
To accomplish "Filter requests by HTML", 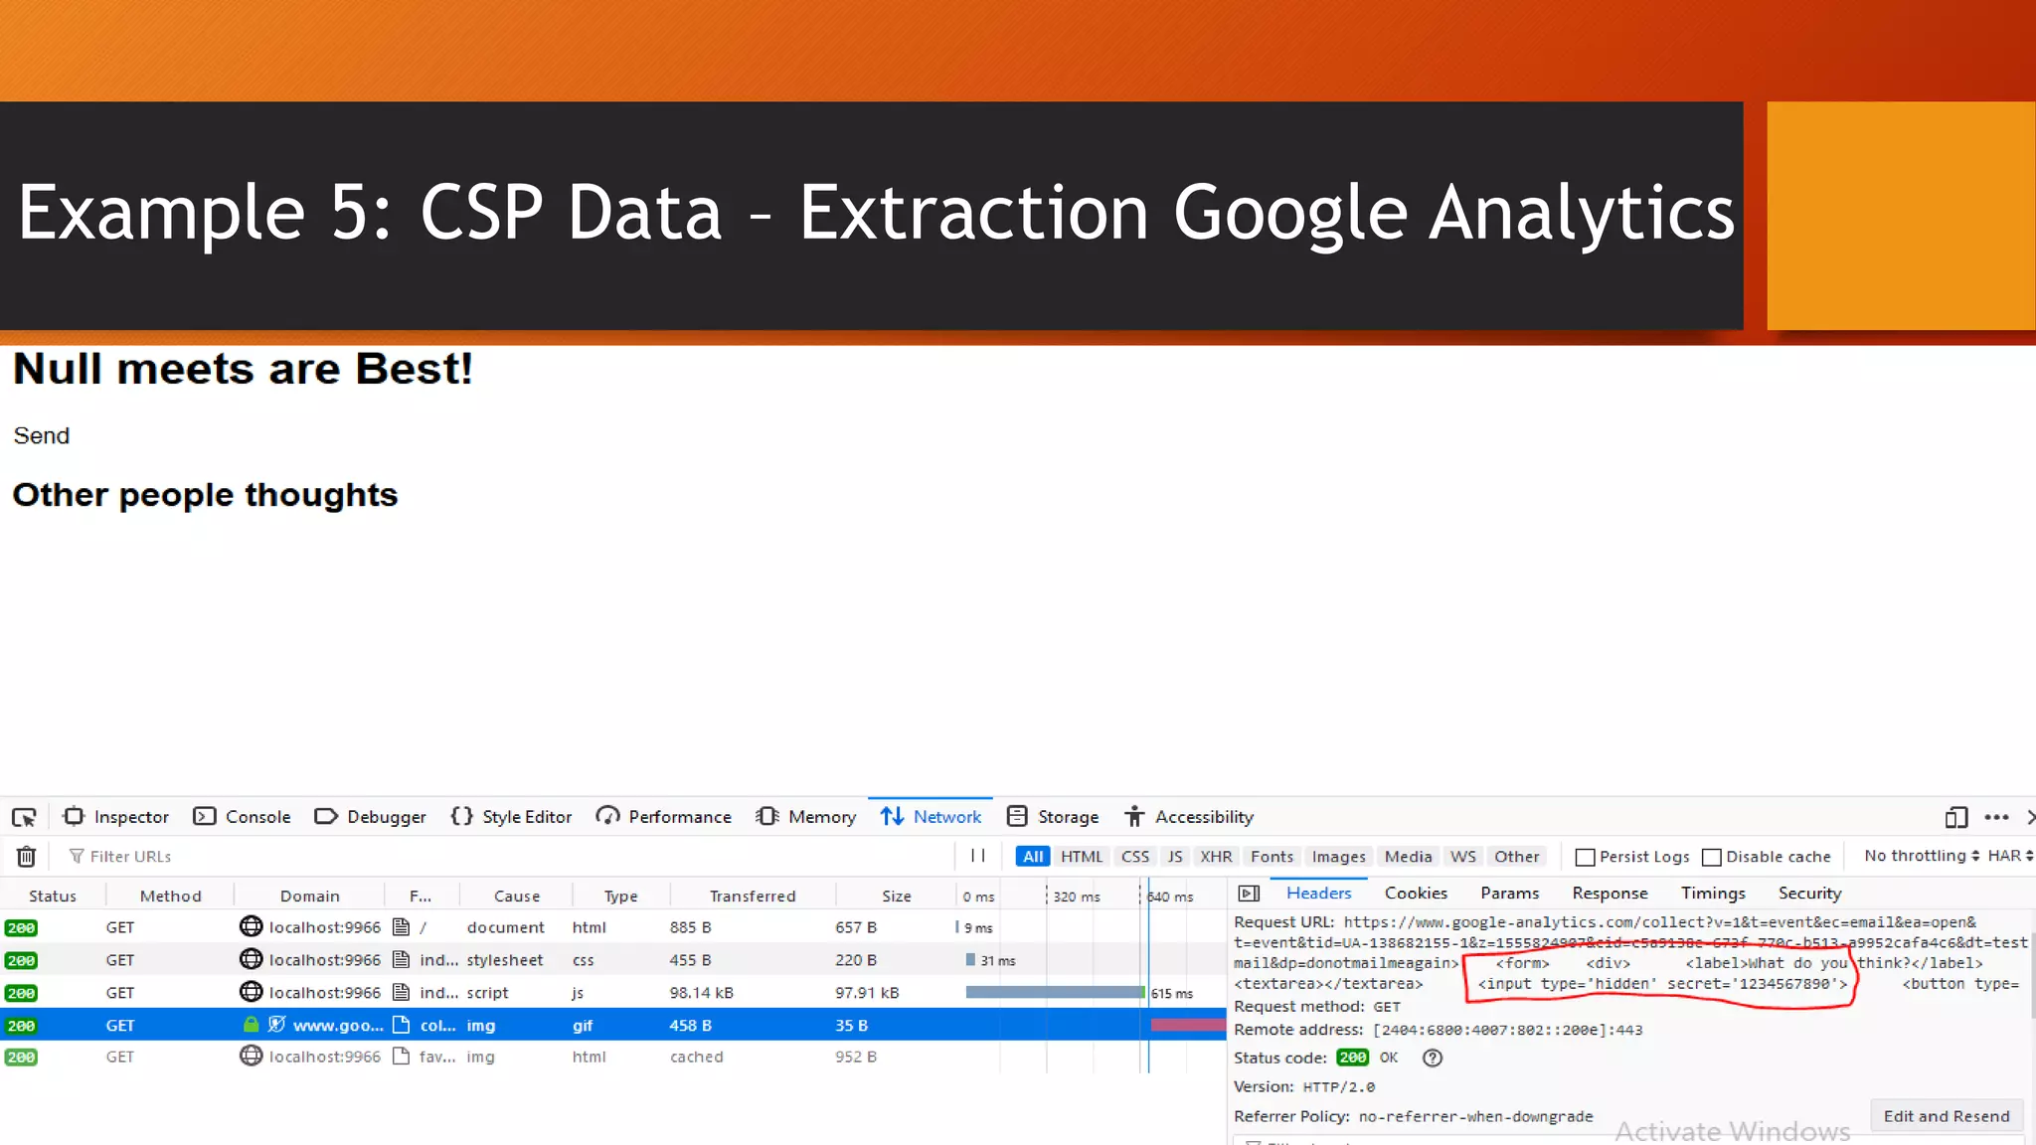I will click(1082, 856).
